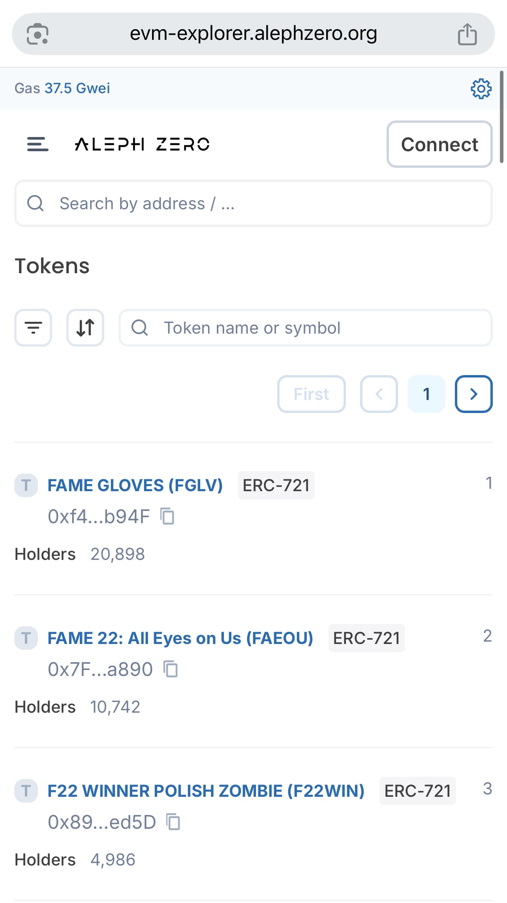Open the token filter options
507x903 pixels.
click(33, 328)
